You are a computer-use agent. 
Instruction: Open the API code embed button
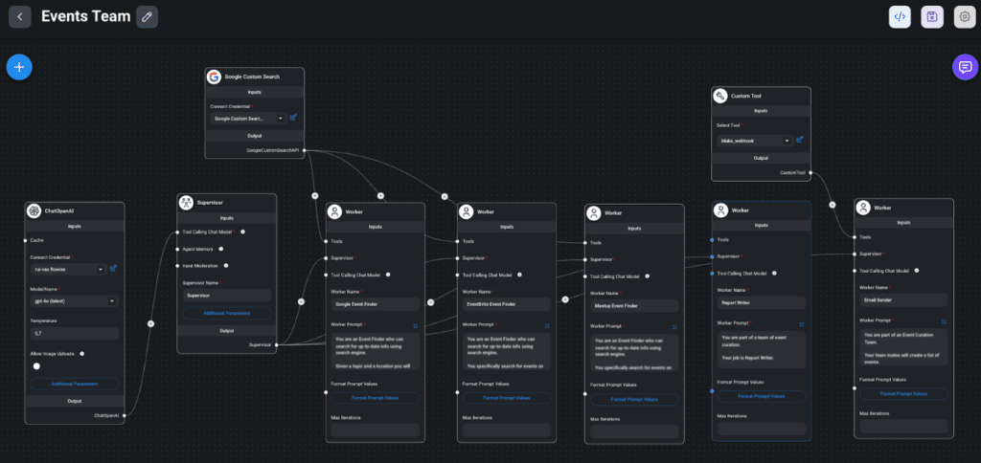click(900, 17)
